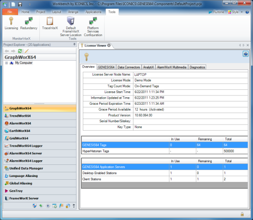Image resolution: width=253 pixels, height=220 pixels.
Task: Click the flag icon in bottom application strip
Action: (61, 206)
